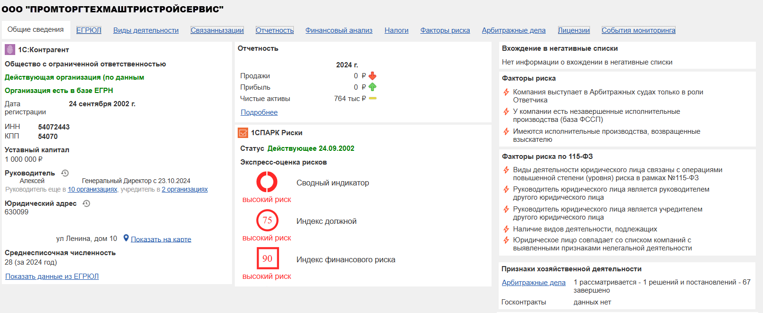Click the map pin icon near address
763x313 pixels.
coord(126,238)
